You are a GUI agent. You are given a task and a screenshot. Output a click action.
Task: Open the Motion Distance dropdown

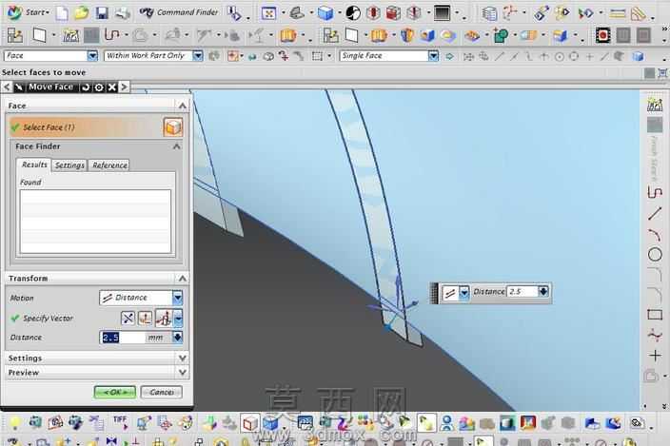tap(177, 298)
